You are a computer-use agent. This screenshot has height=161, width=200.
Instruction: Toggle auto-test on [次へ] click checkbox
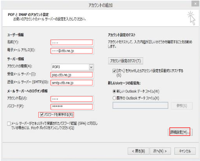pos(114,71)
